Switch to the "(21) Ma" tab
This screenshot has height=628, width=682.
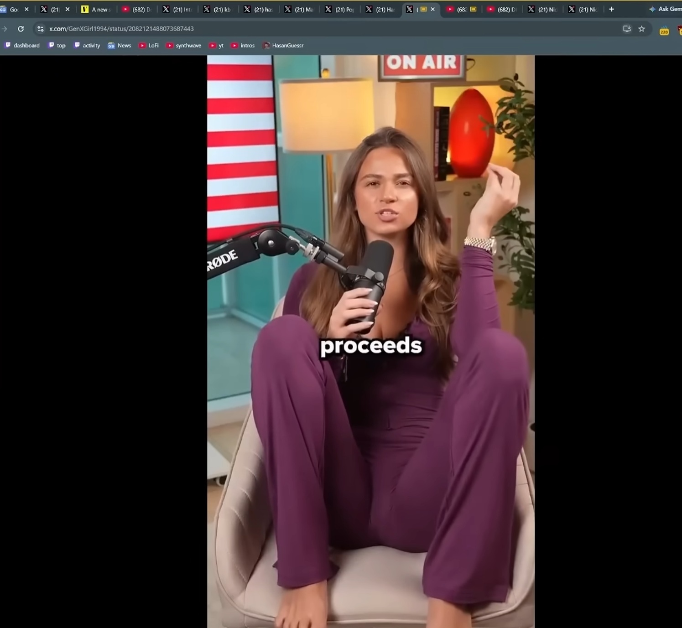pyautogui.click(x=300, y=9)
